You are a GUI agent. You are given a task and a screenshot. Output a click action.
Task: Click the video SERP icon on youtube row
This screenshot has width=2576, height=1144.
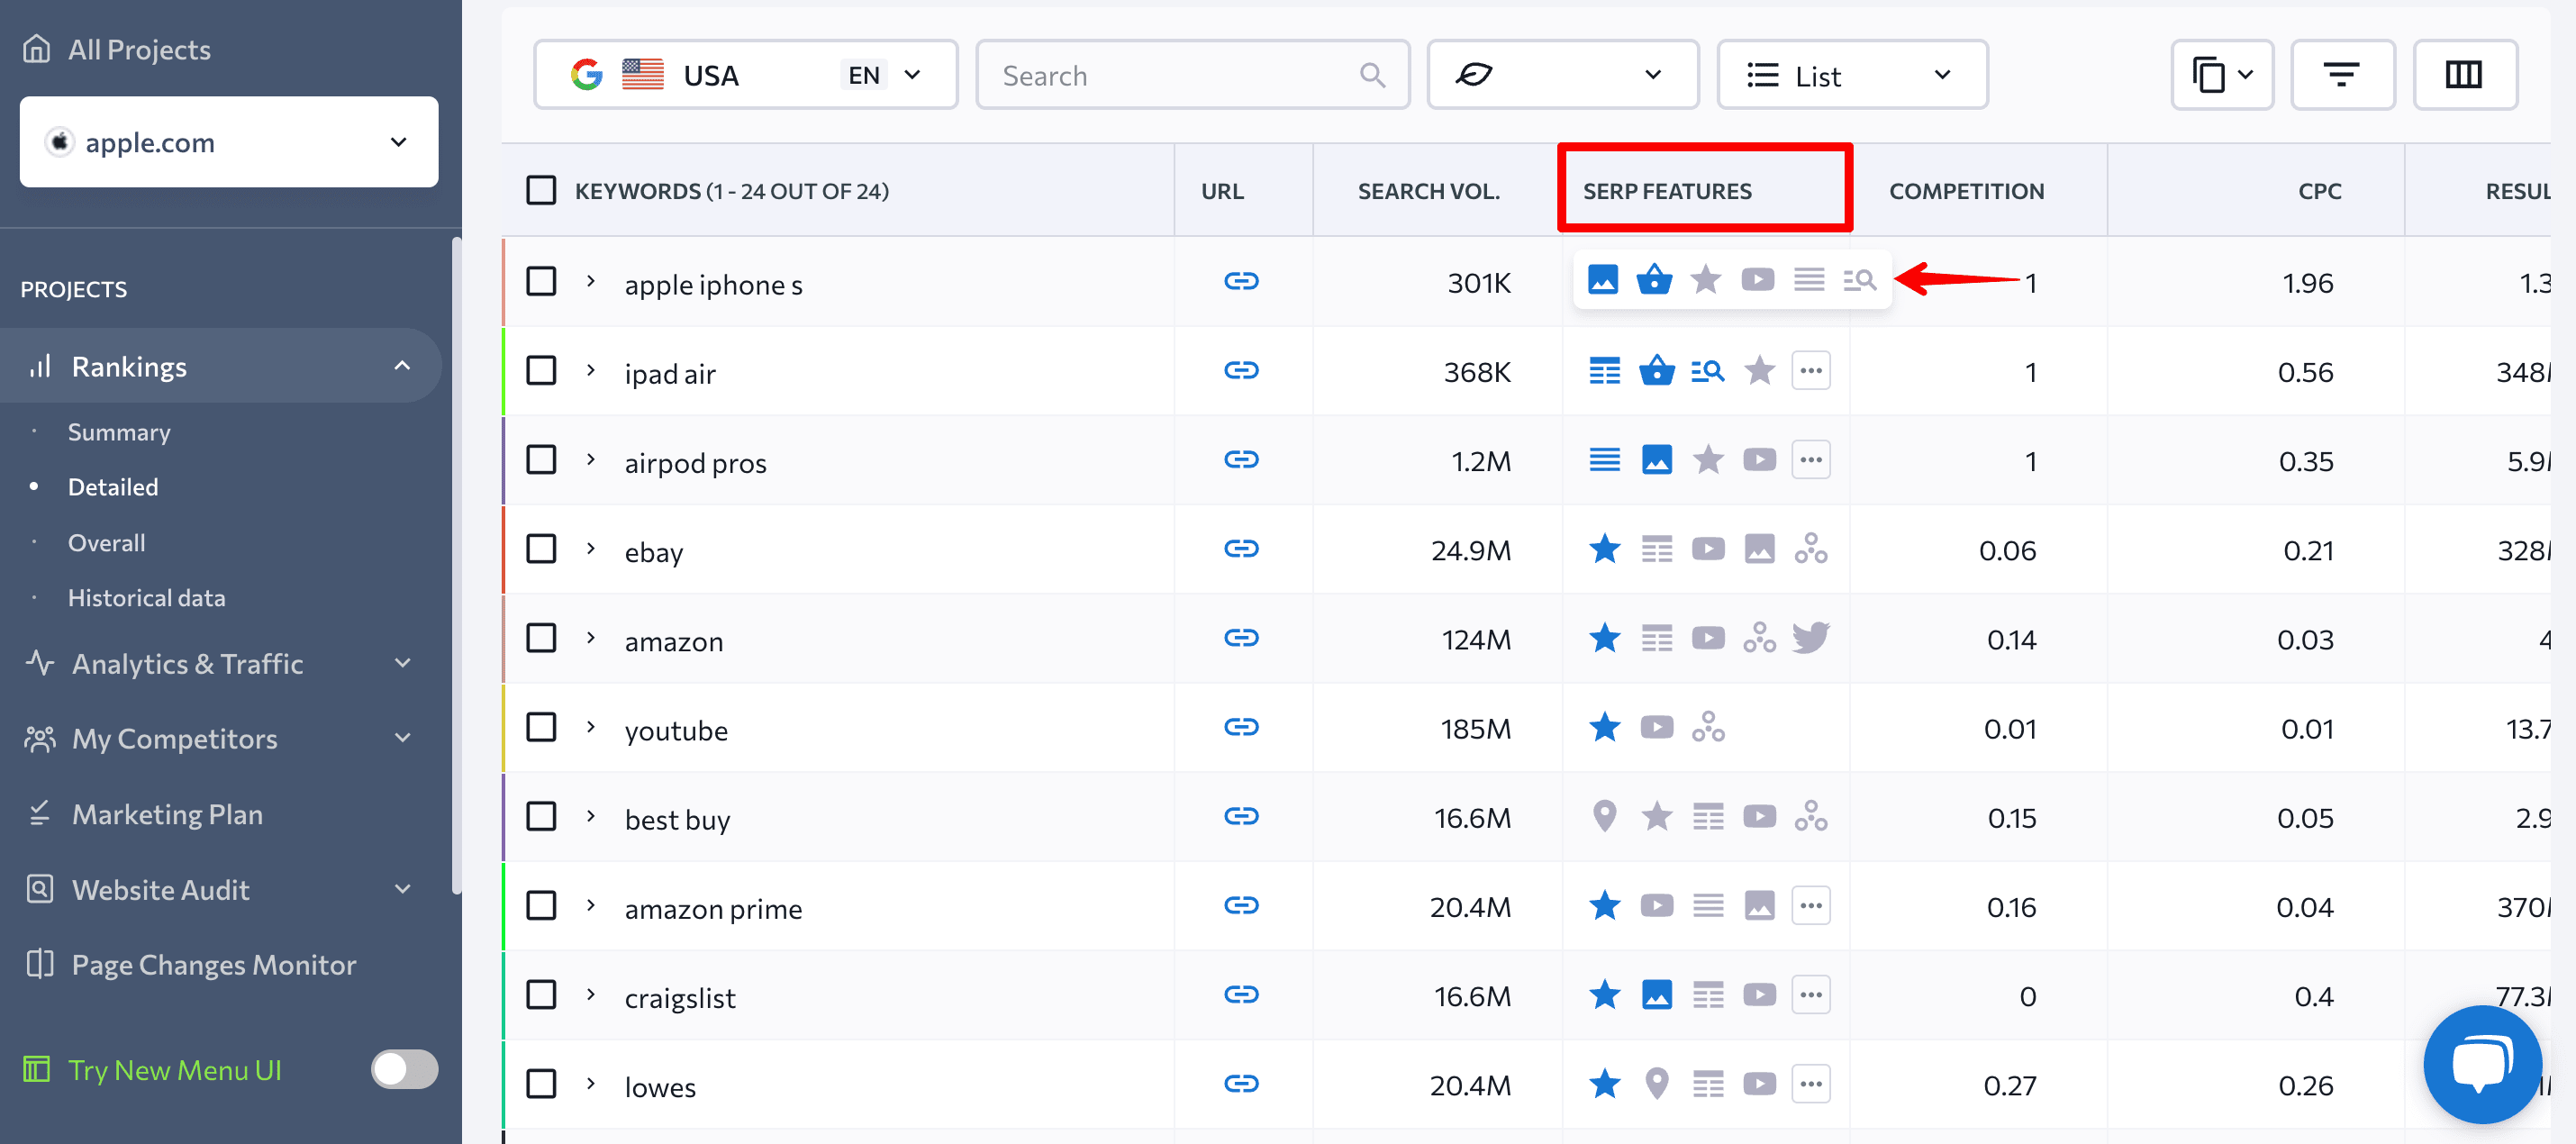(x=1657, y=727)
